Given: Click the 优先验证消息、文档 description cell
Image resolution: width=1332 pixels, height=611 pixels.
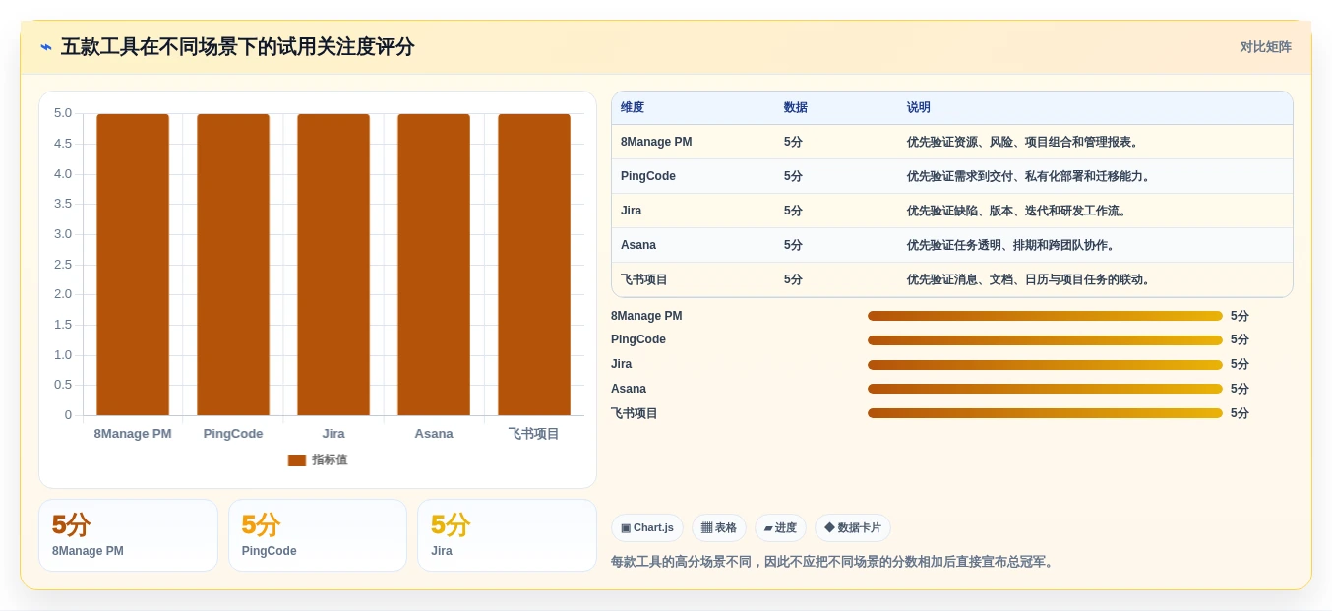Looking at the screenshot, I should (1030, 279).
